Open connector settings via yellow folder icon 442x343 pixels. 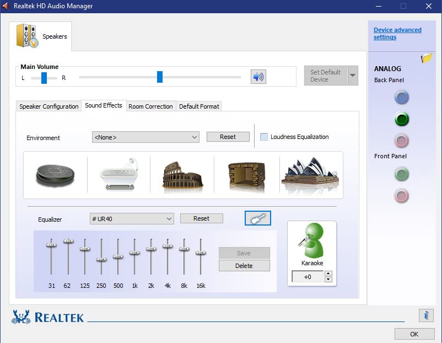point(427,58)
